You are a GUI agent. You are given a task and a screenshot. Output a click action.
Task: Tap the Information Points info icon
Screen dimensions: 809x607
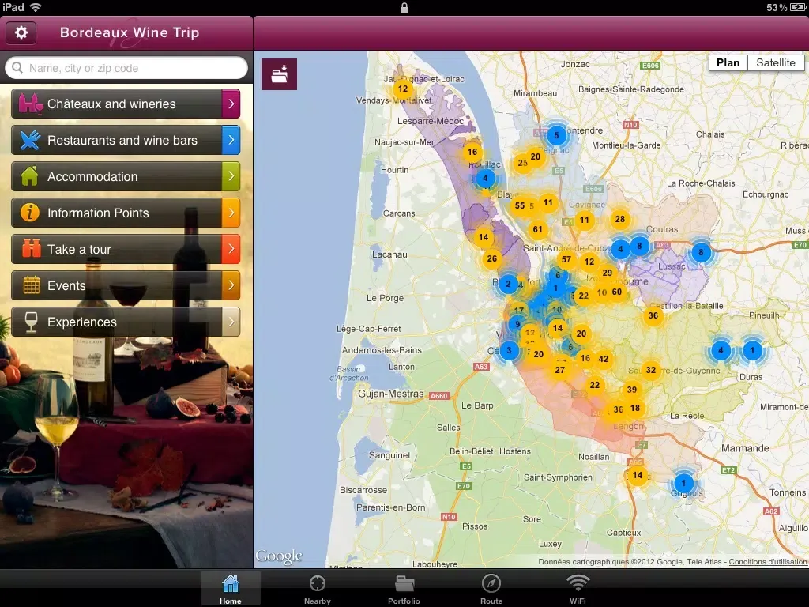pyautogui.click(x=29, y=213)
